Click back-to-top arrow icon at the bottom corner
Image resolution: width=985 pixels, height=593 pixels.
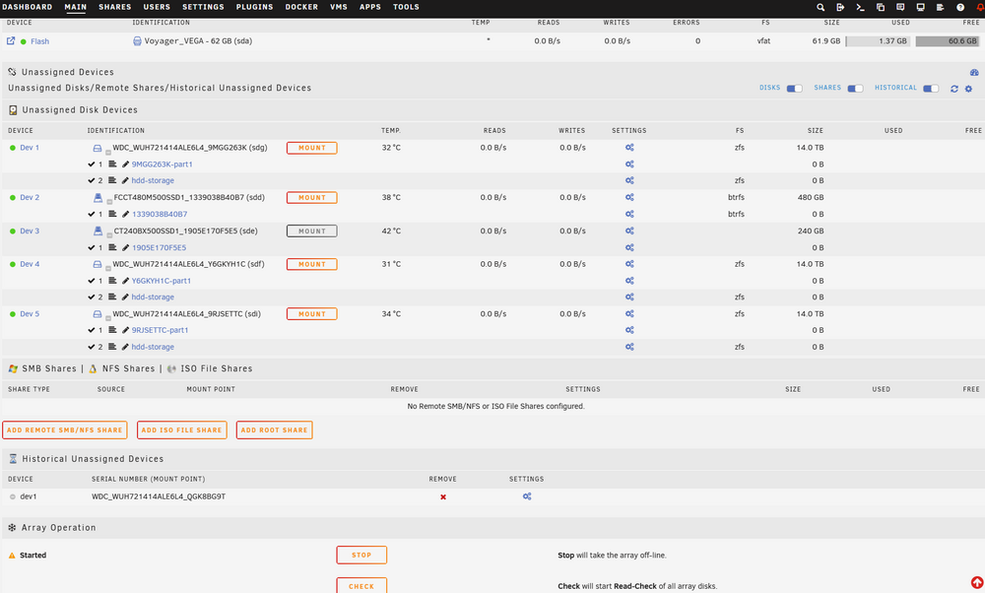coord(977,582)
